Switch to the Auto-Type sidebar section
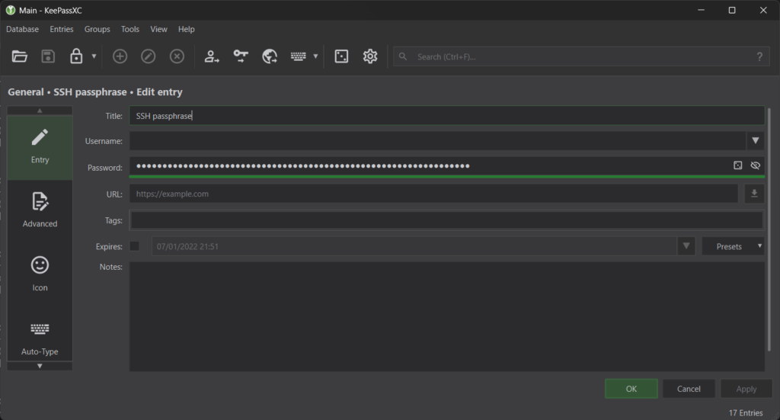Screen dimensions: 780x420 40,338
